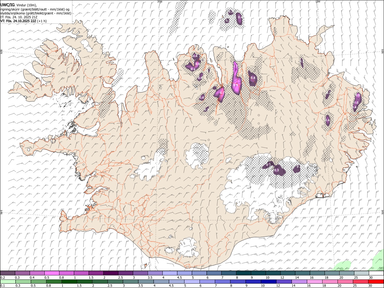Select the lavender 4 snow legend swatch
Viewport: 384px width, 288px height.
170,273
